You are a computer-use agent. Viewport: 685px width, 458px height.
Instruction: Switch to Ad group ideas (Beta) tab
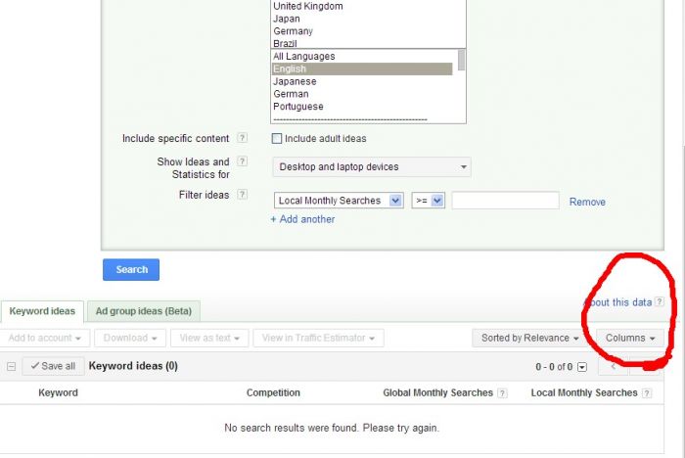pos(144,311)
